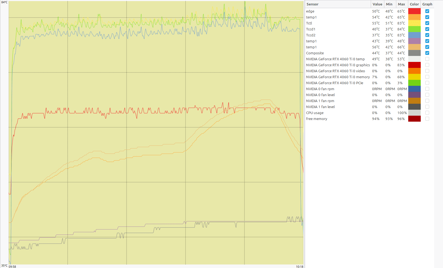Change the orange color of temp1 at 54°C
The width and height of the screenshot is (443, 268).
414,17
